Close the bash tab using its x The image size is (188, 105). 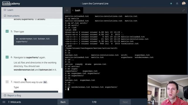click(73, 10)
